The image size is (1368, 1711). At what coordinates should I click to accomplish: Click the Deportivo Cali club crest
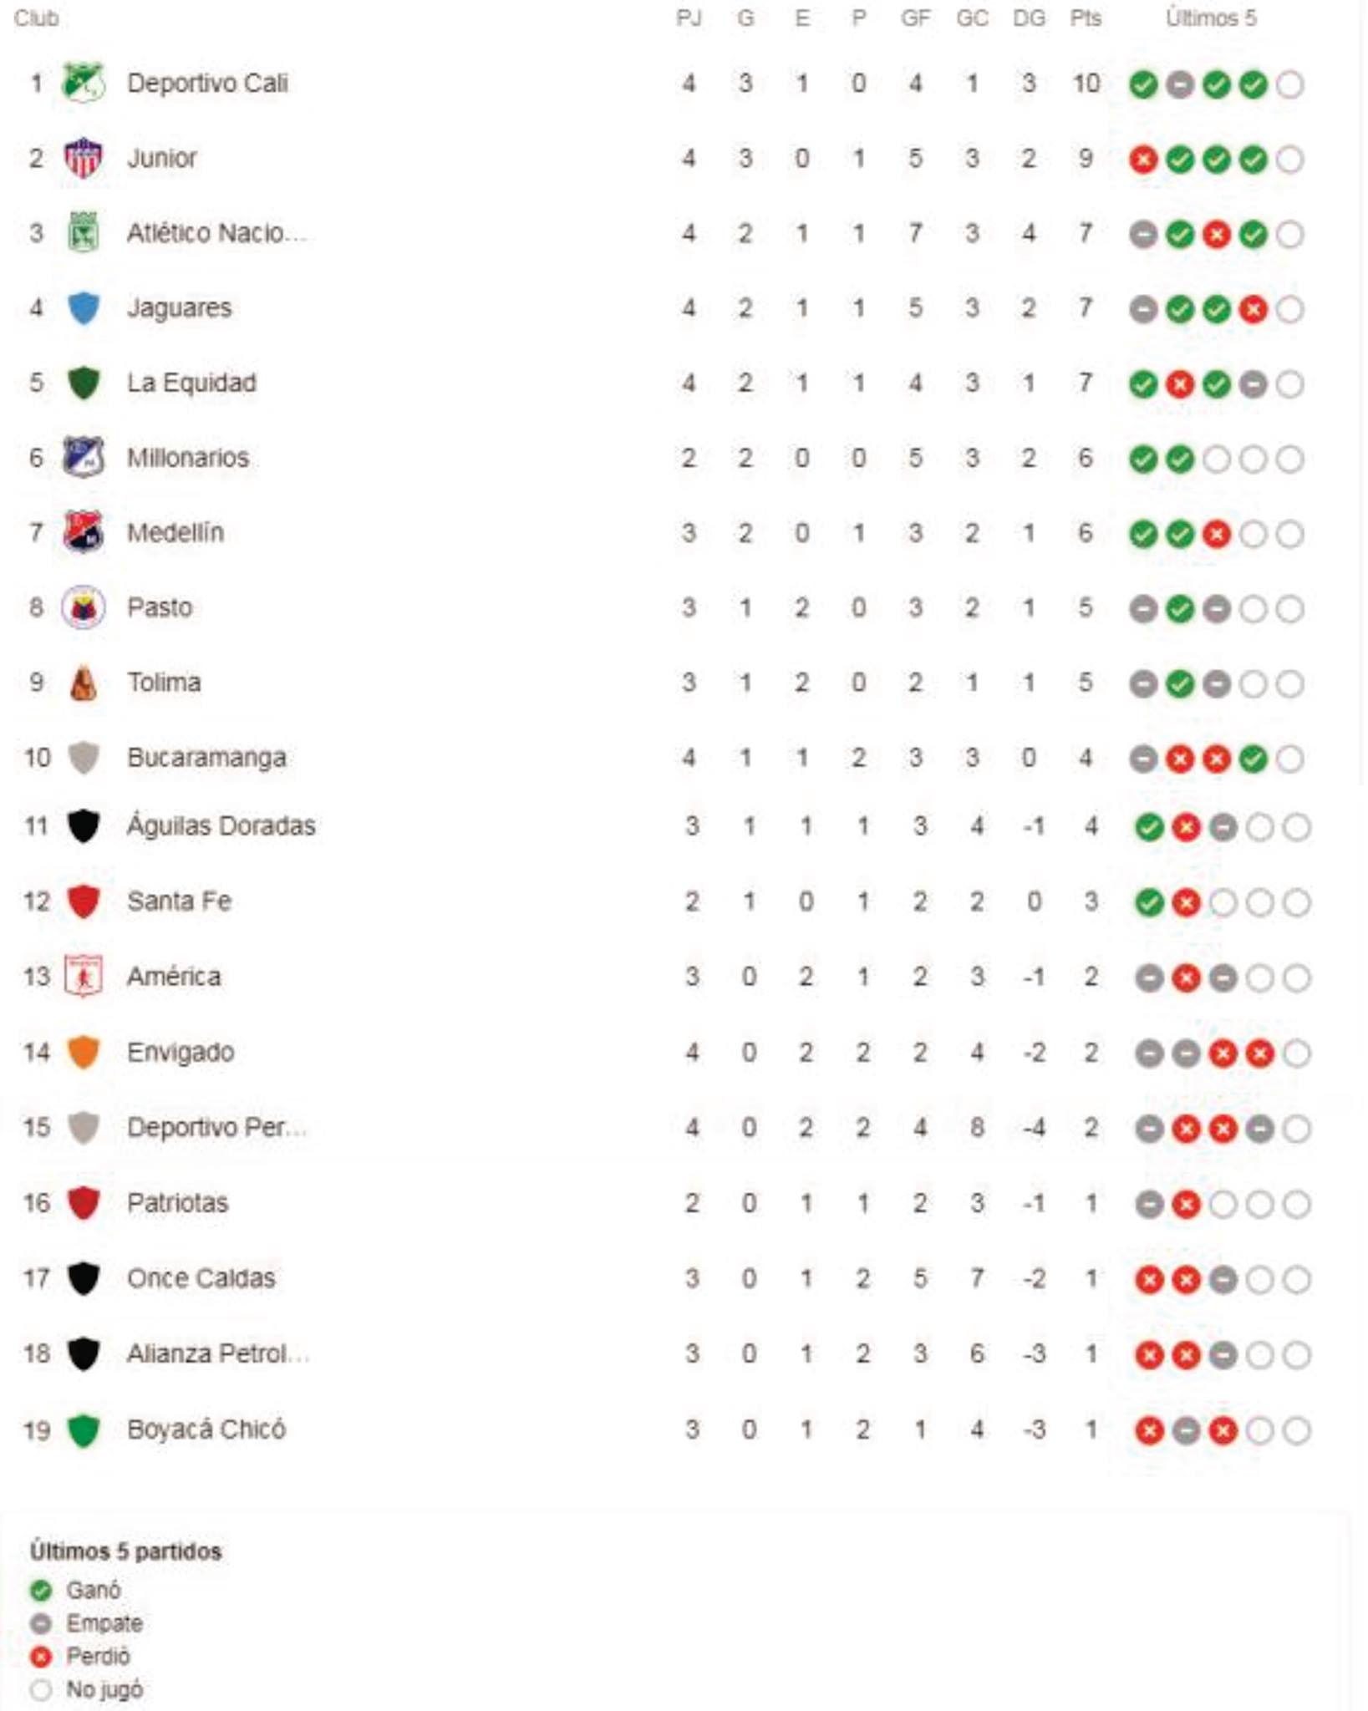[84, 83]
